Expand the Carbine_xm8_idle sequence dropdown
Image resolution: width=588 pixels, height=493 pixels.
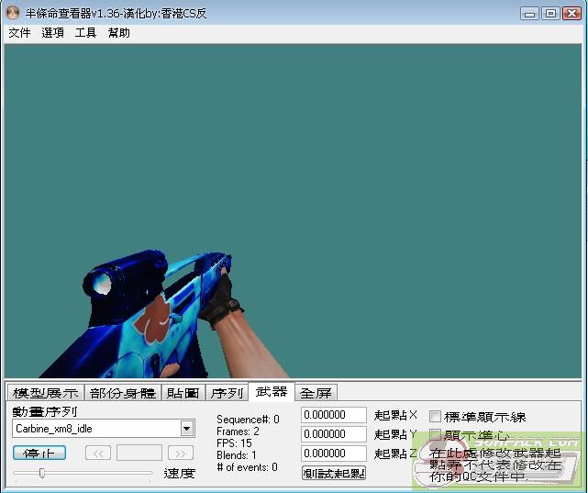(187, 429)
